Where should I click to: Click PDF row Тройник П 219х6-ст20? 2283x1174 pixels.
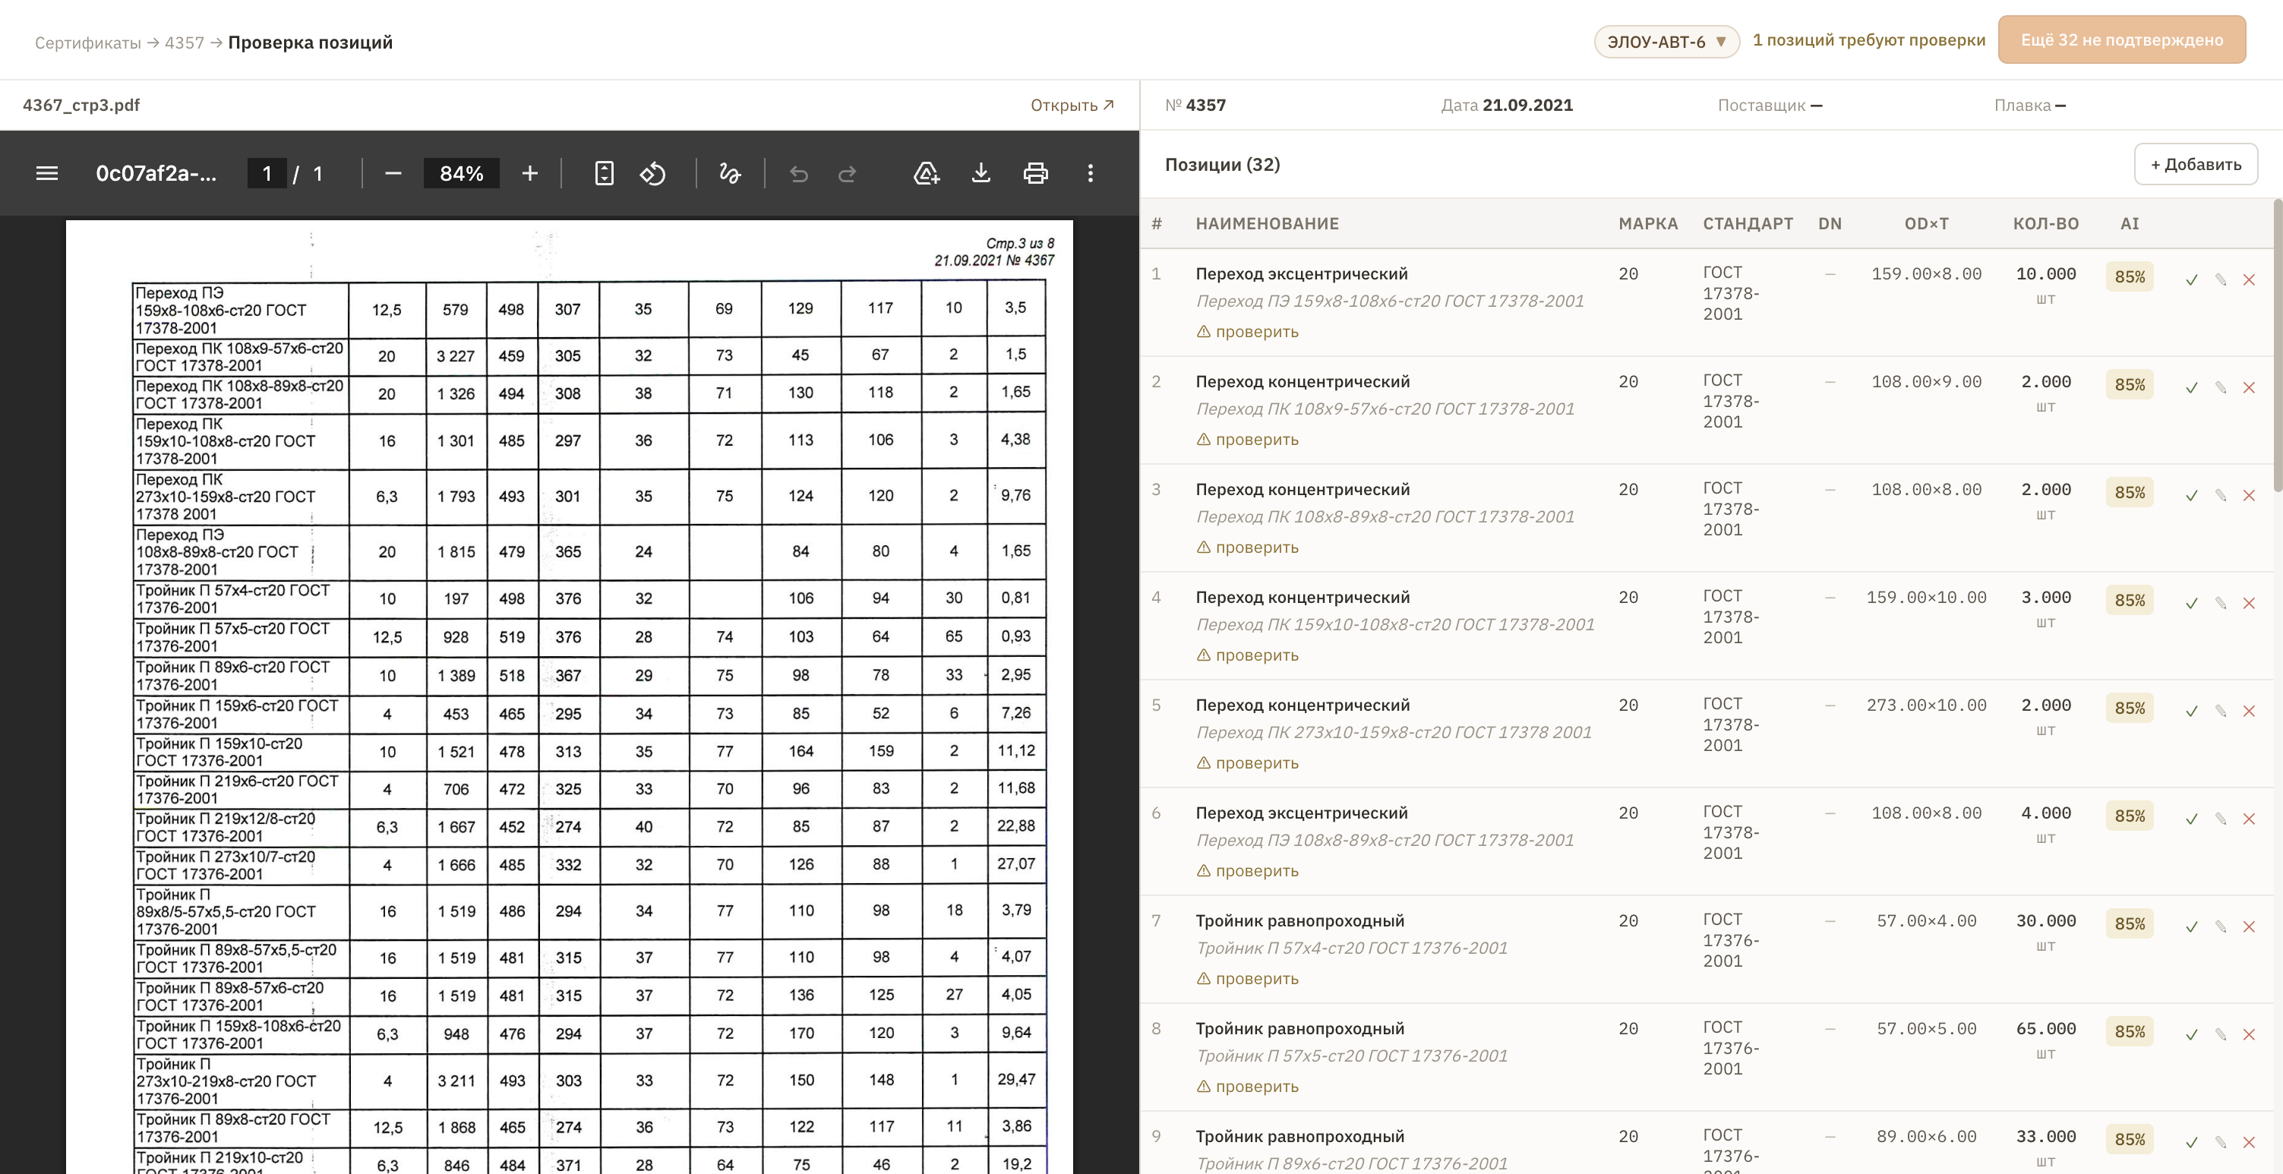click(x=589, y=790)
